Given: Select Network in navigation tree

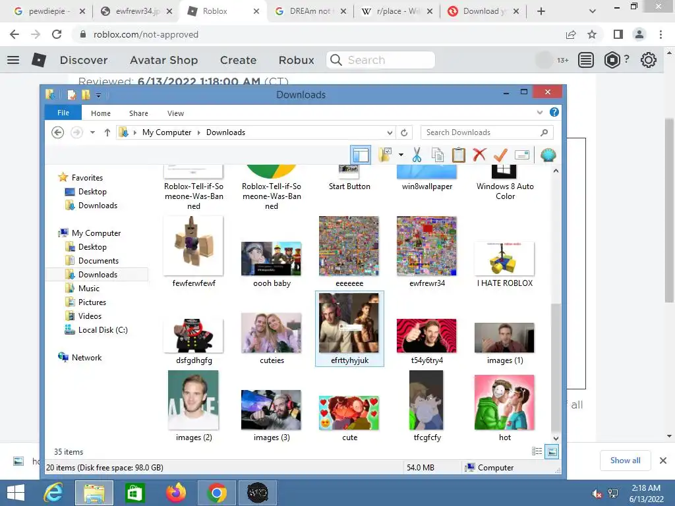Looking at the screenshot, I should pyautogui.click(x=86, y=358).
